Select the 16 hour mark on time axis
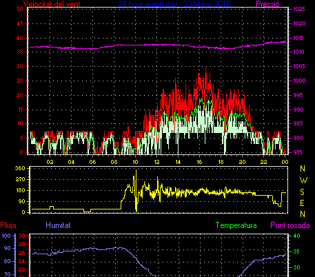315x277 pixels. coord(199,162)
